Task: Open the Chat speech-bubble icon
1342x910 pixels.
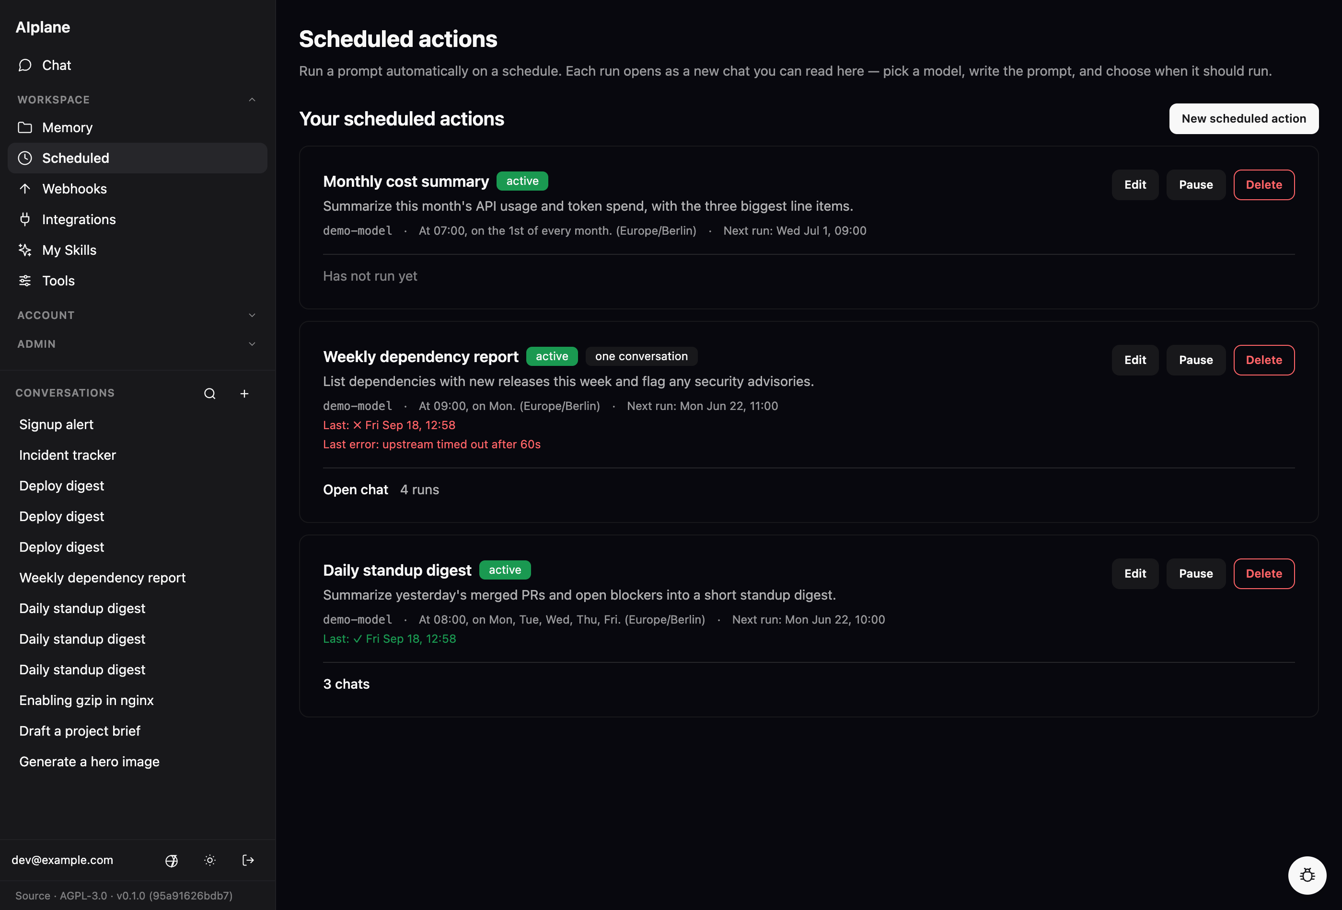Action: point(25,65)
